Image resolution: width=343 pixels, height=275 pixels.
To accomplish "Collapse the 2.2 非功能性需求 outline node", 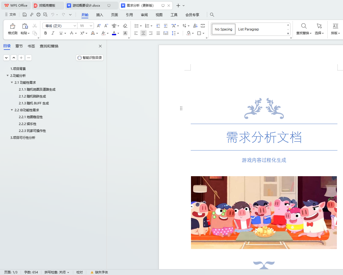I will click(x=12, y=110).
